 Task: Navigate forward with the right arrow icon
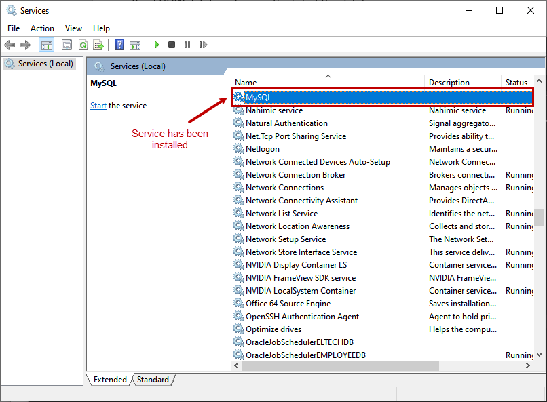tap(26, 45)
